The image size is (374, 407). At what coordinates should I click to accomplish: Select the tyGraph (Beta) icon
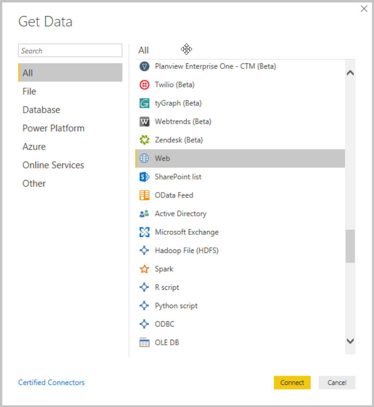click(x=144, y=103)
